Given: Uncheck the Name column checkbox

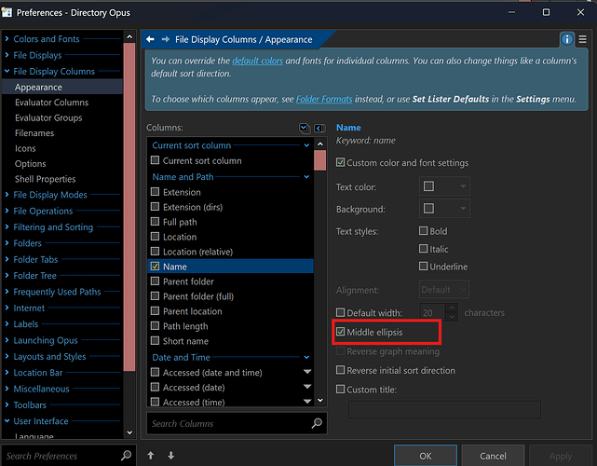Looking at the screenshot, I should (155, 266).
